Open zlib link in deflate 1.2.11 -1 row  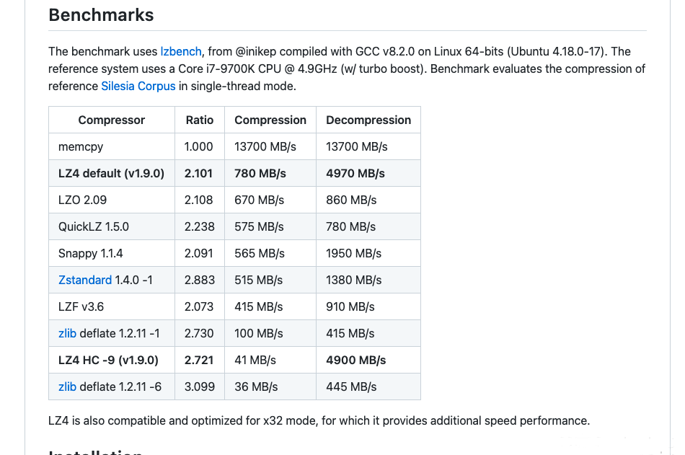coord(67,333)
